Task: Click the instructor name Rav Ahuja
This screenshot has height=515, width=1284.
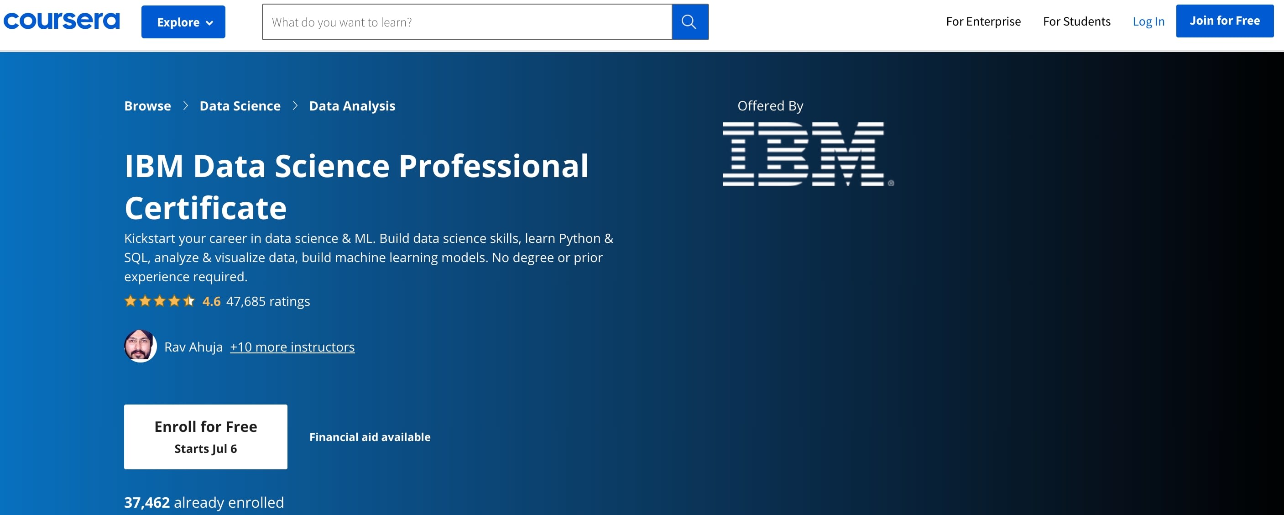Action: 193,347
